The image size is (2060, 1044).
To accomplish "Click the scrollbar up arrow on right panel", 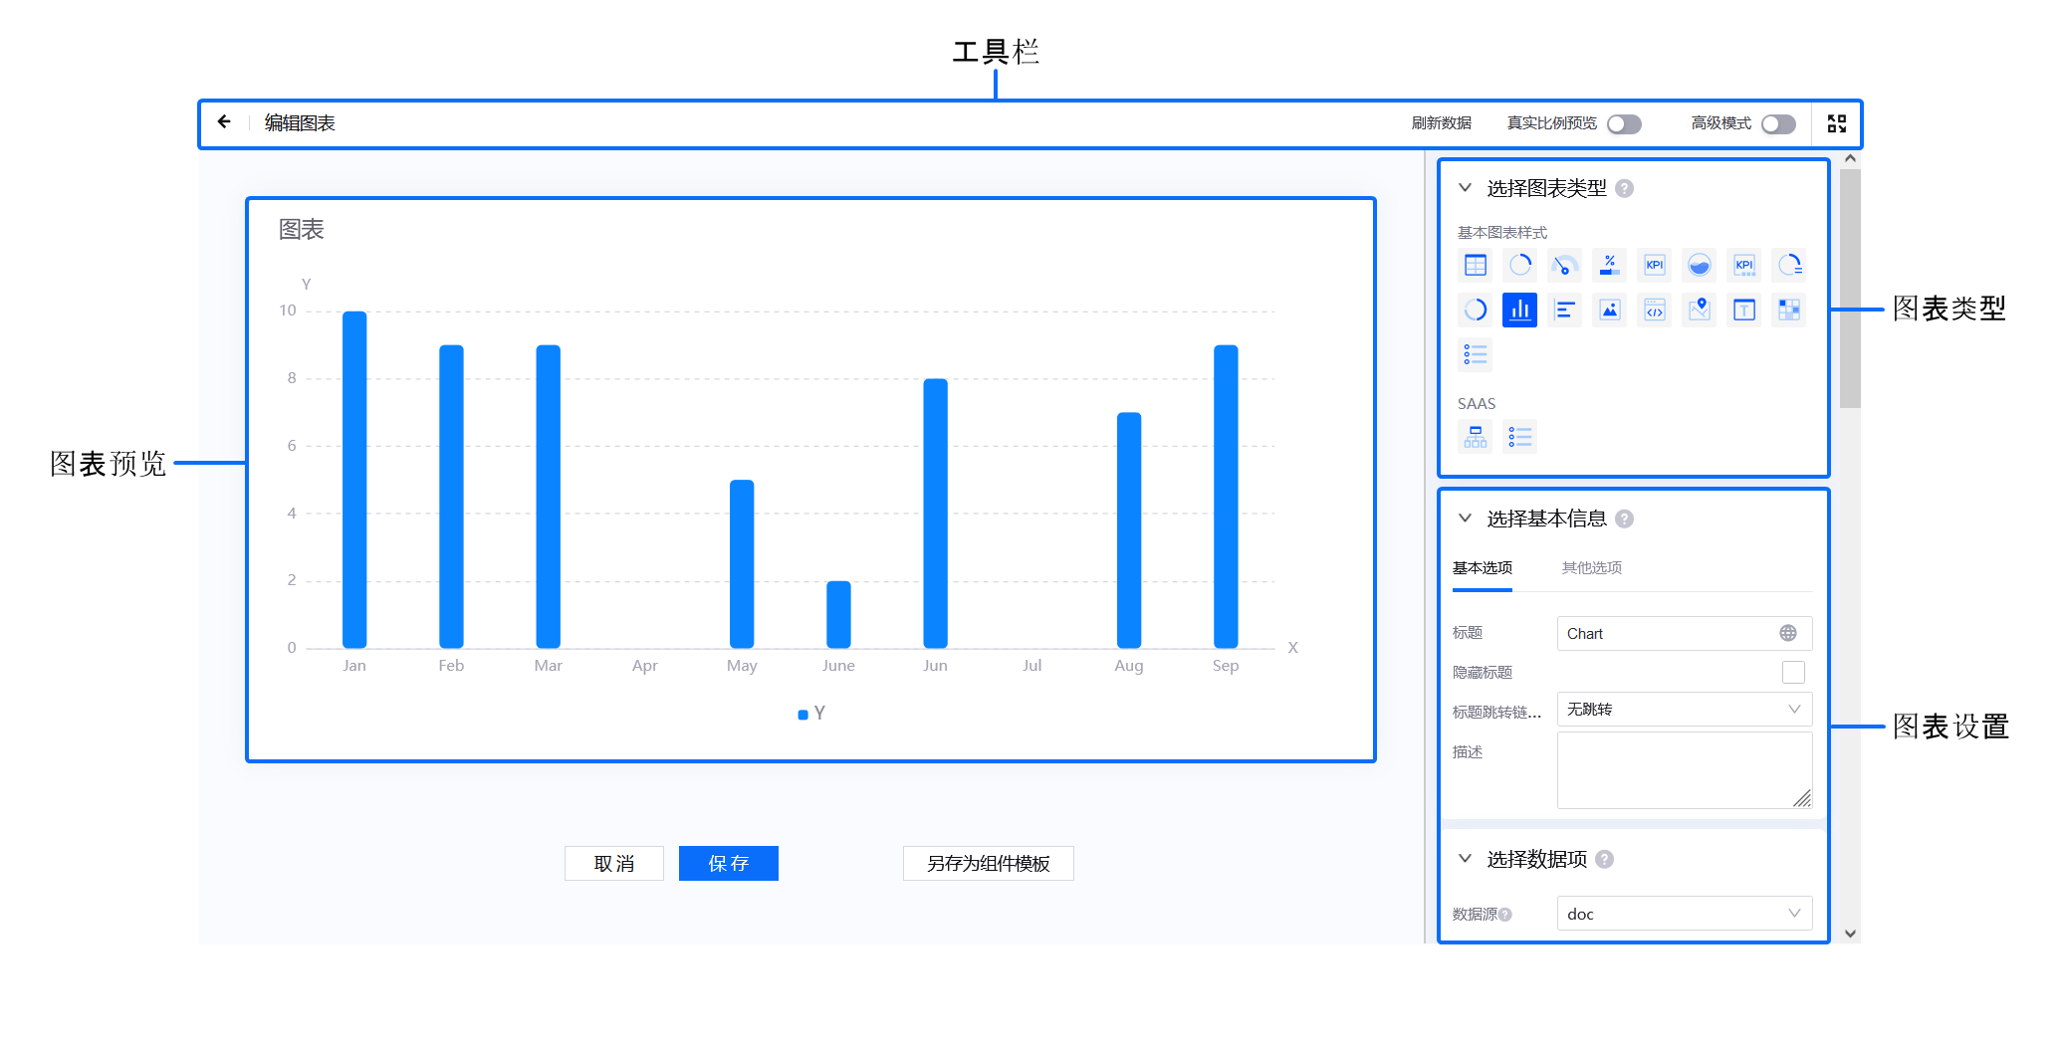I will pyautogui.click(x=1850, y=158).
